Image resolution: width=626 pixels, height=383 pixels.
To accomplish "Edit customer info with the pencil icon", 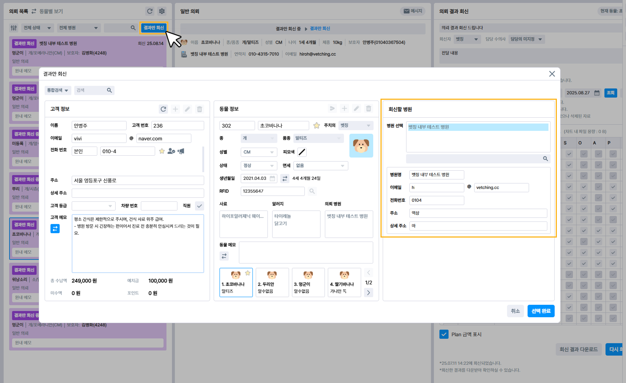I will tap(188, 109).
